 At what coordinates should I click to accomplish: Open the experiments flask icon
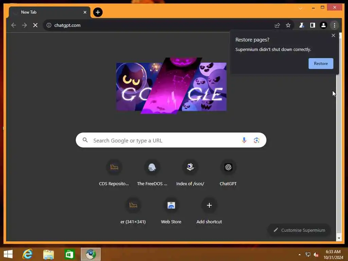[301, 25]
